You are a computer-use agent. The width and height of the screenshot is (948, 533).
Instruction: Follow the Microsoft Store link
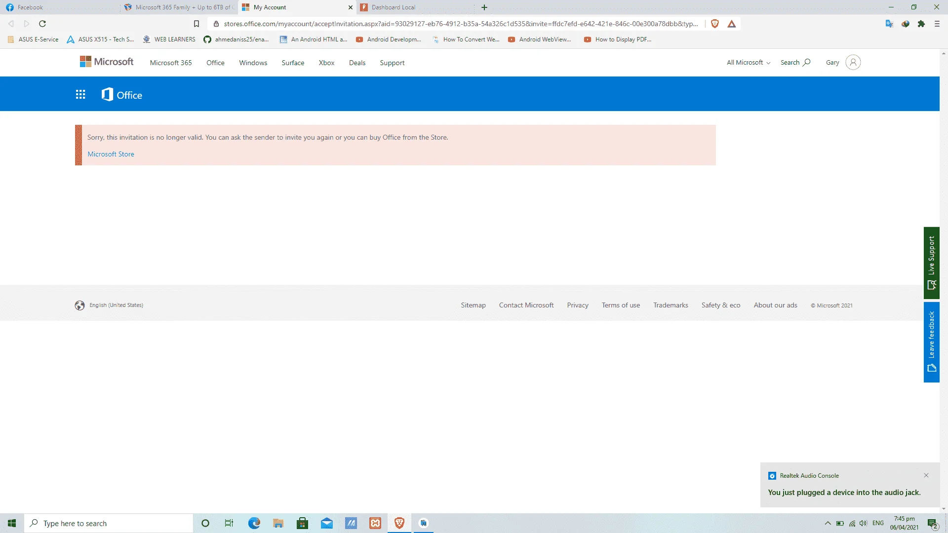pos(111,154)
